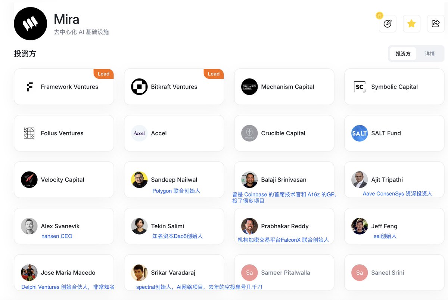Image resolution: width=448 pixels, height=300 pixels.
Task: Click the Mira project logo
Action: 31,24
